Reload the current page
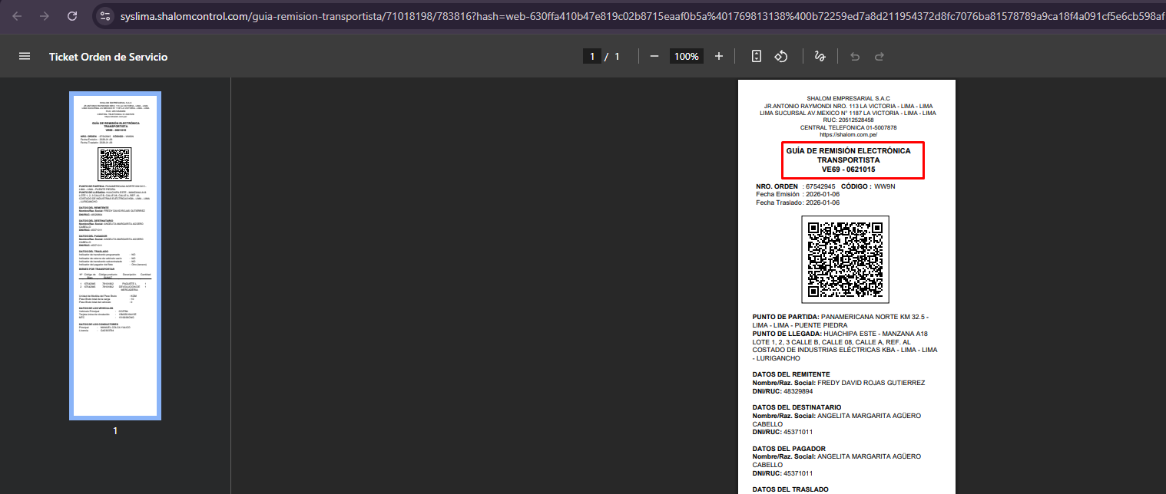The width and height of the screenshot is (1166, 494). point(72,16)
